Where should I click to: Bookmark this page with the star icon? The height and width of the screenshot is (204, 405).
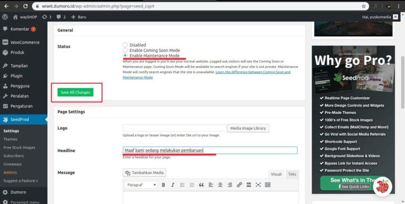[x=364, y=6]
